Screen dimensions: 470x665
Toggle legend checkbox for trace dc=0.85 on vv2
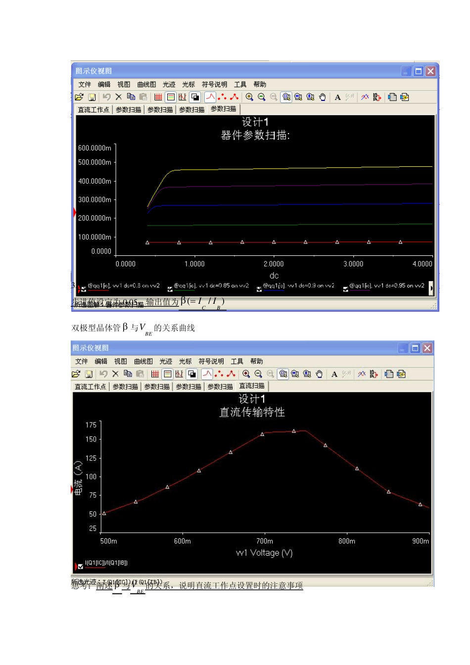(x=170, y=289)
